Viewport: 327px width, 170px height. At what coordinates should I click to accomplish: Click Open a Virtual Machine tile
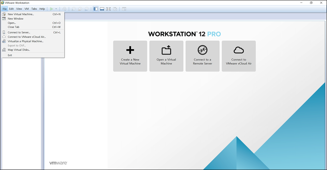coord(166,56)
